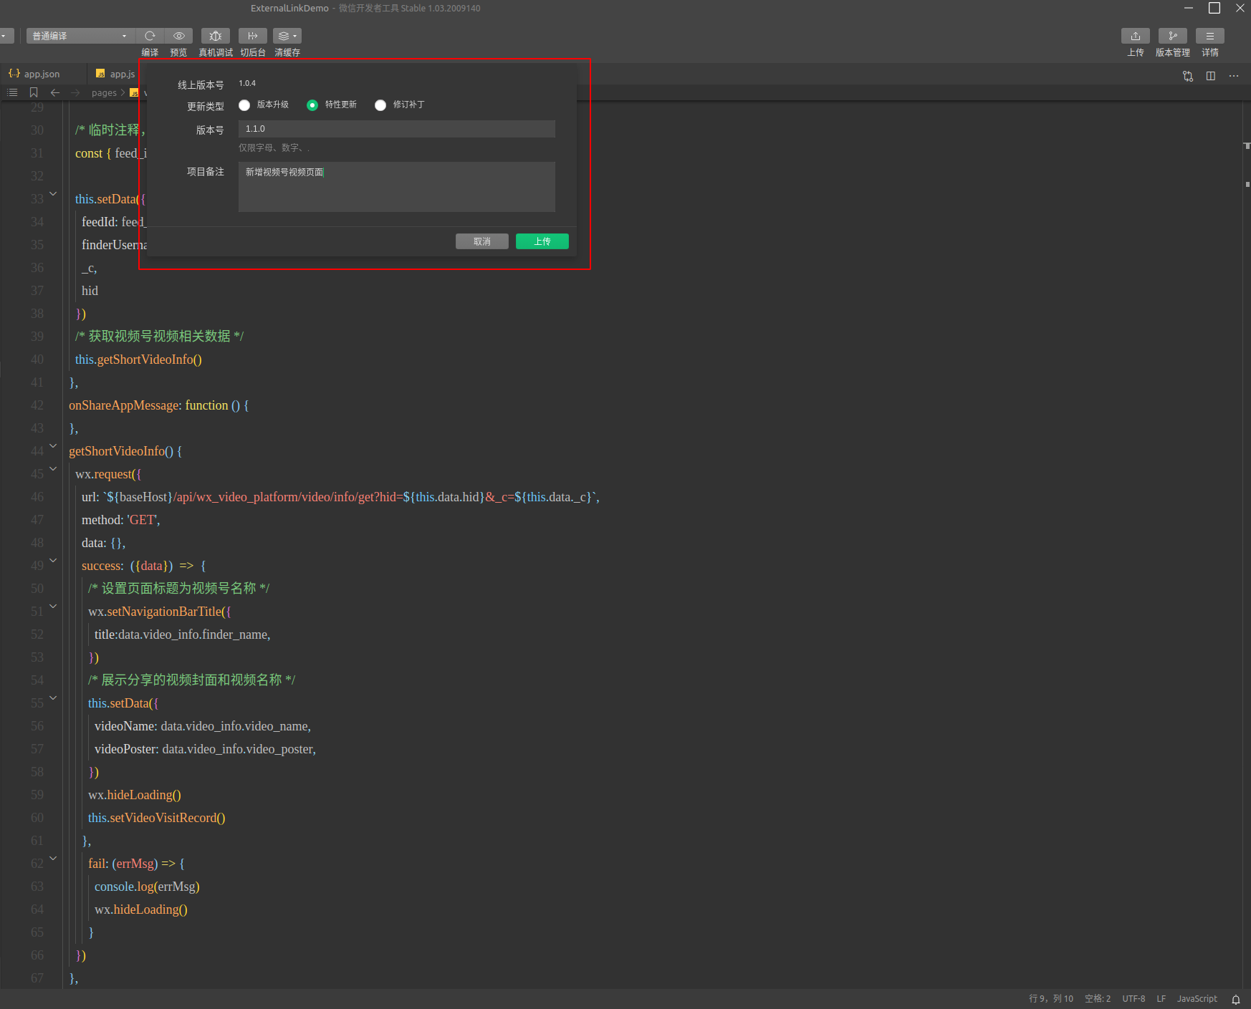Click the console.log(errMsg) line
The height and width of the screenshot is (1009, 1251).
point(147,887)
